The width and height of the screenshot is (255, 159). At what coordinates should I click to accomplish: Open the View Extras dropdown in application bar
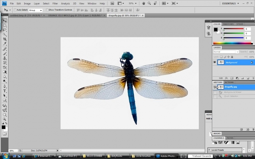(x=121, y=3)
